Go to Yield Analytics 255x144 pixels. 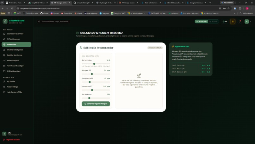13,61
